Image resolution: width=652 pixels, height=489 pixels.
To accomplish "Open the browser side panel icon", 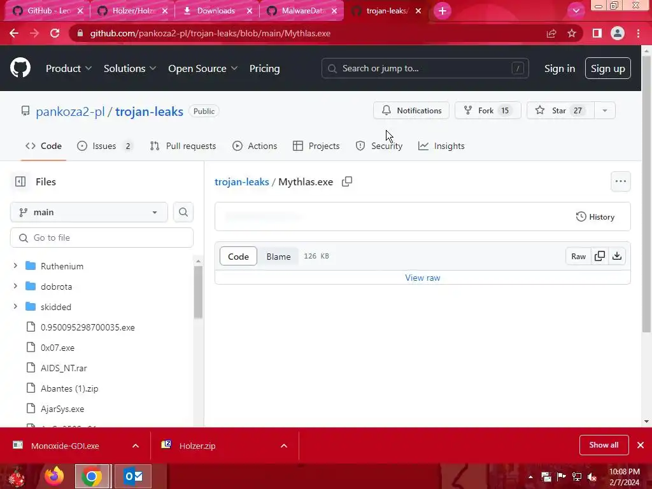I will pyautogui.click(x=597, y=33).
